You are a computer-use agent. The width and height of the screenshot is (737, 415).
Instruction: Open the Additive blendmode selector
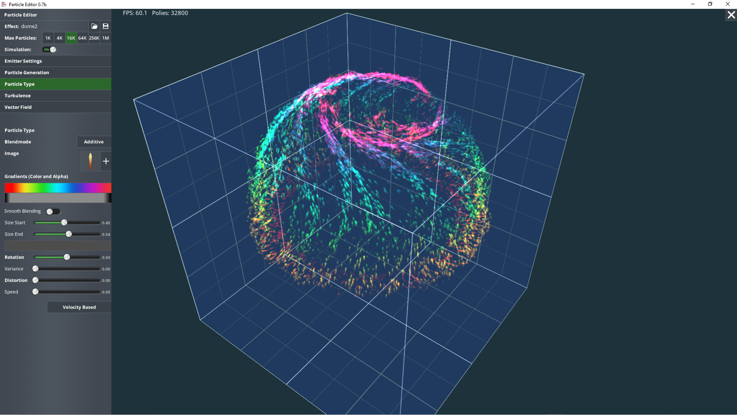pos(93,142)
